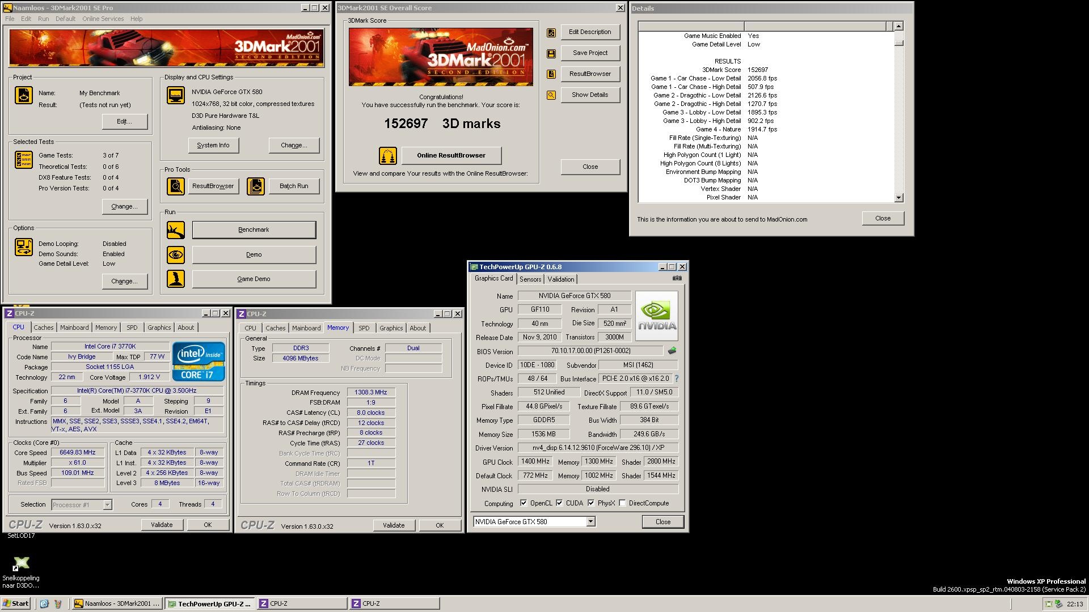Click the System Info button
This screenshot has height=612, width=1089.
213,146
